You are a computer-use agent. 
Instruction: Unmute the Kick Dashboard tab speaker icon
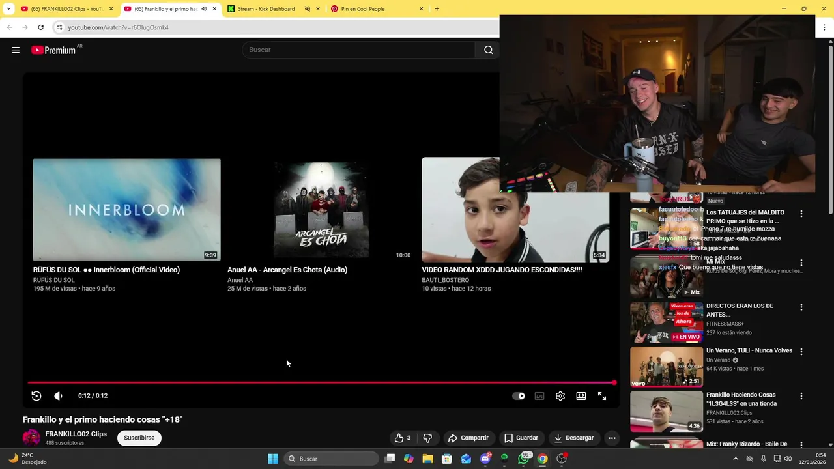point(308,9)
